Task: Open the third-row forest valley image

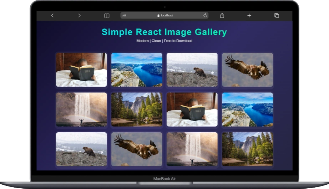Action: point(248,149)
